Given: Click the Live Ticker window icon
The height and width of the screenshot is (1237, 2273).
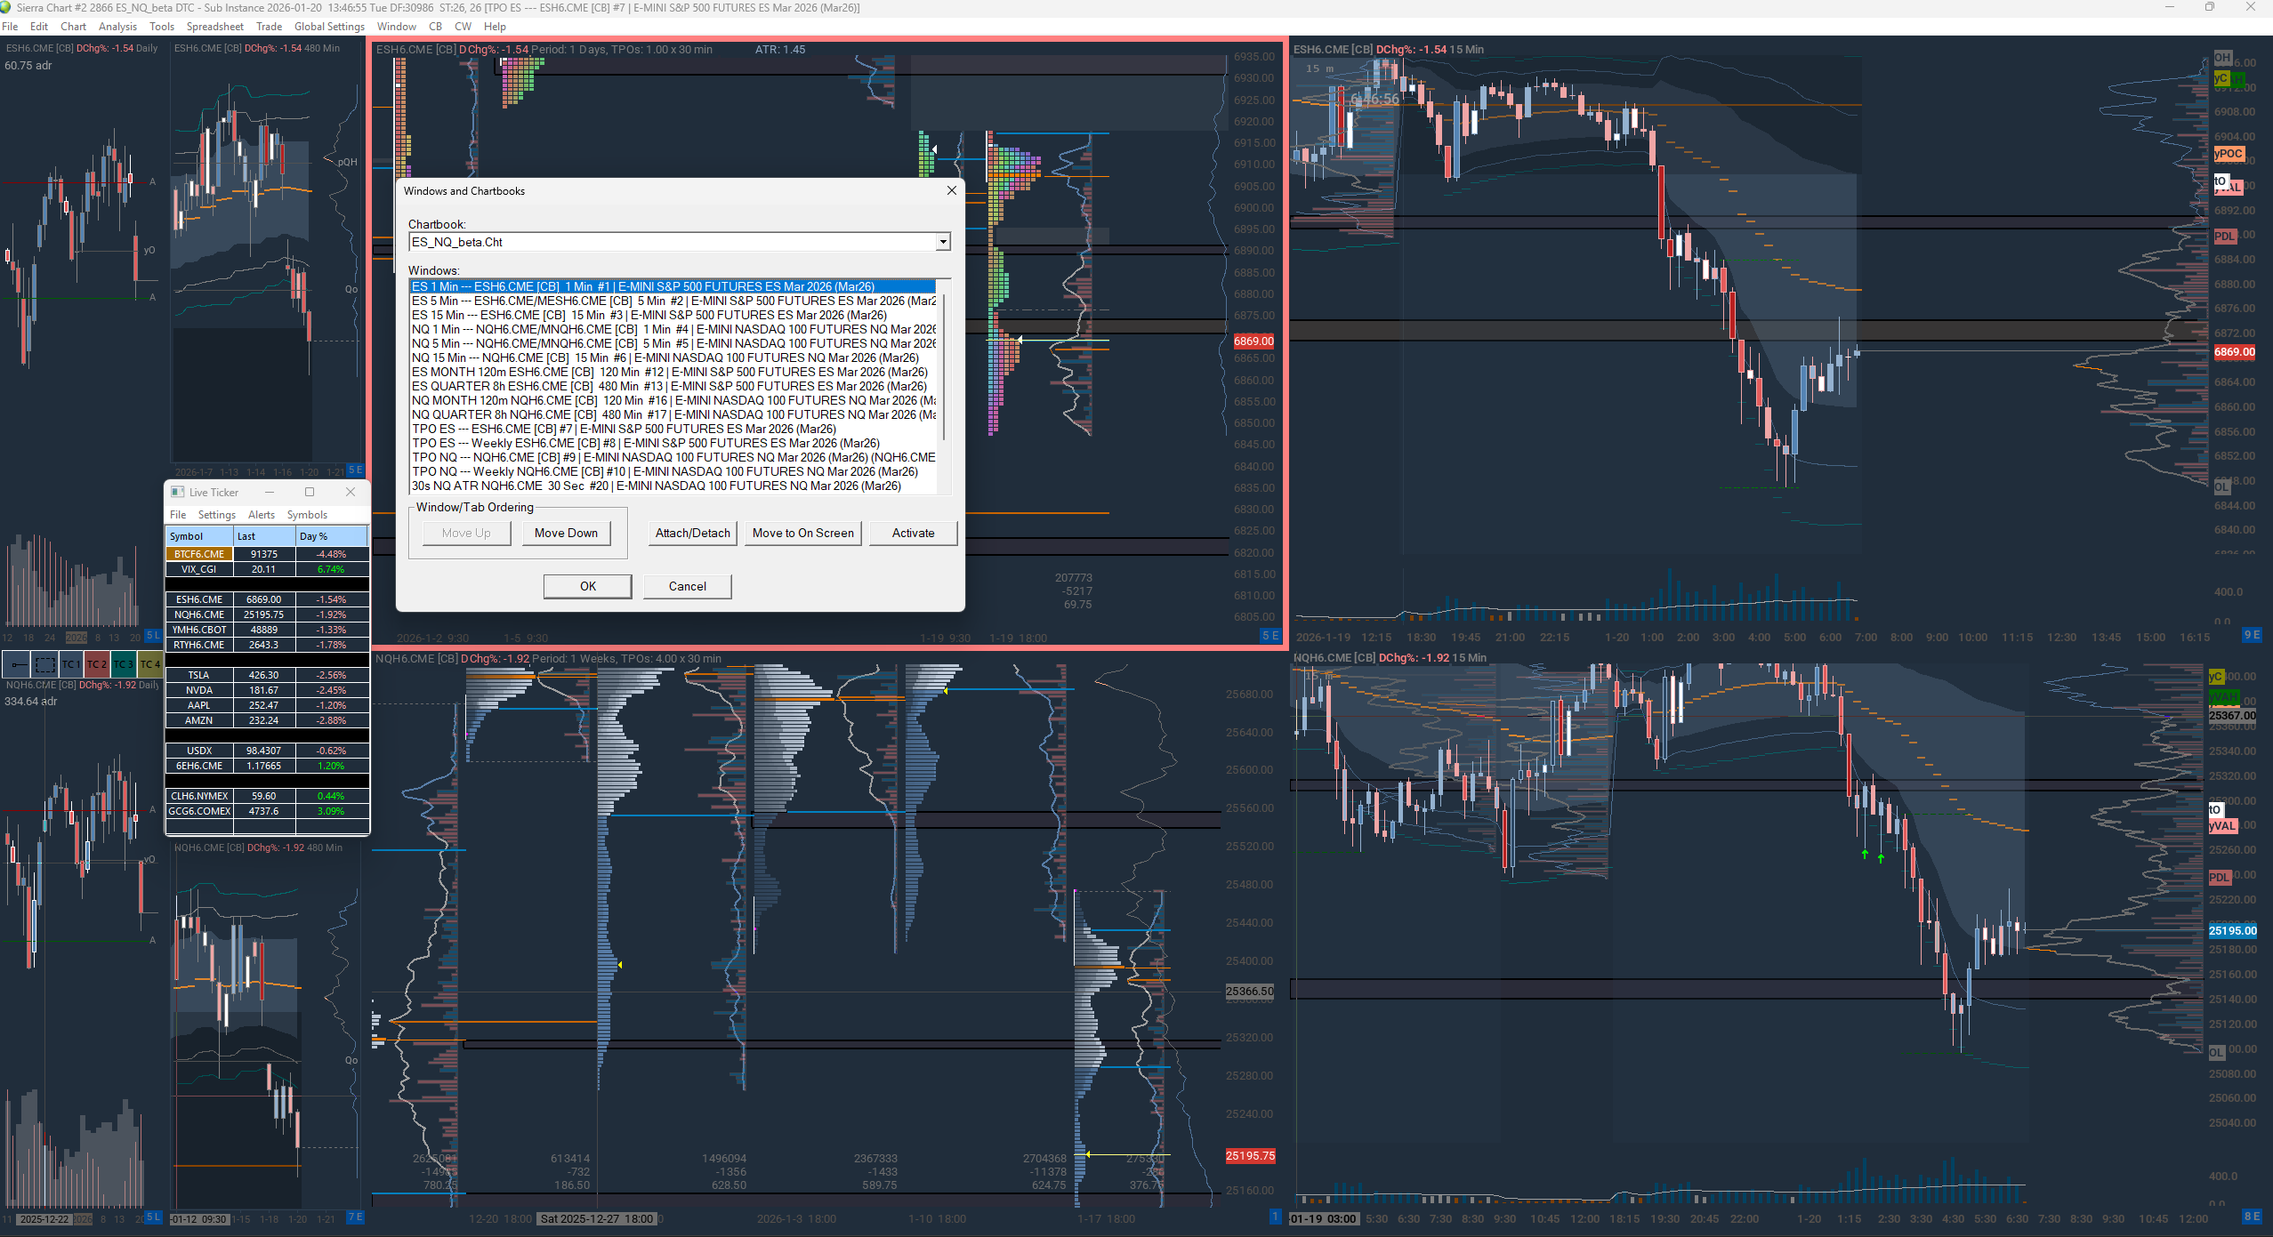Looking at the screenshot, I should (178, 492).
